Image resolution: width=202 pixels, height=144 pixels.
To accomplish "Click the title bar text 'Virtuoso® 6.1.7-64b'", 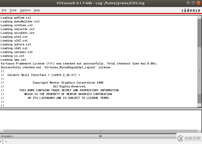I will pyautogui.click(x=74, y=3).
